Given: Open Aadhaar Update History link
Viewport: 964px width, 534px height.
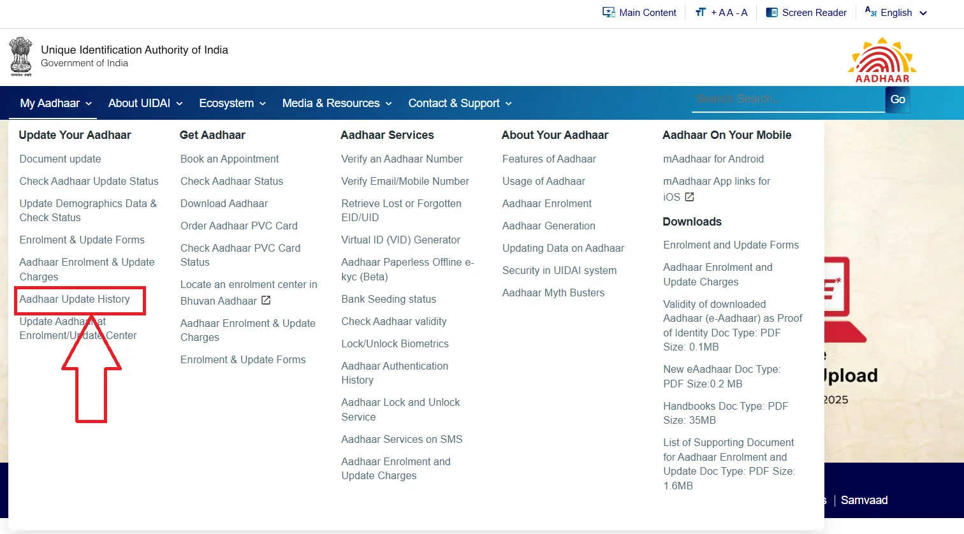Looking at the screenshot, I should pos(75,299).
